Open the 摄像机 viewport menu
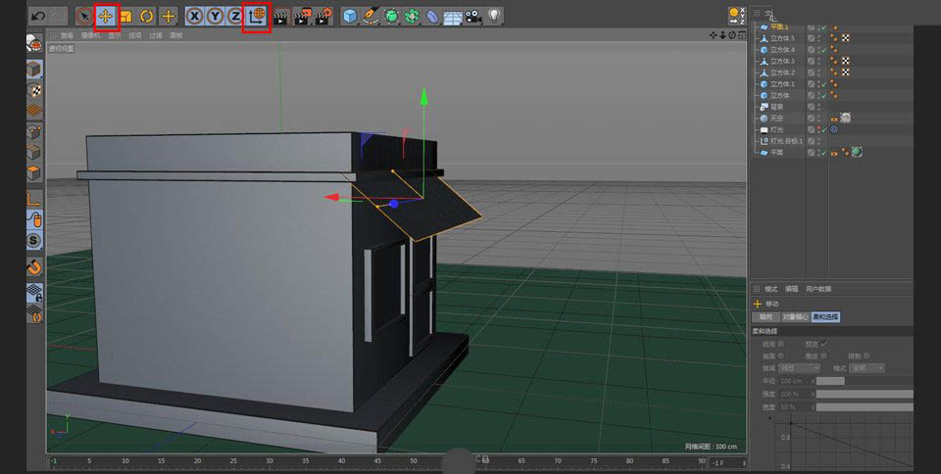Image resolution: width=941 pixels, height=474 pixels. coord(89,34)
